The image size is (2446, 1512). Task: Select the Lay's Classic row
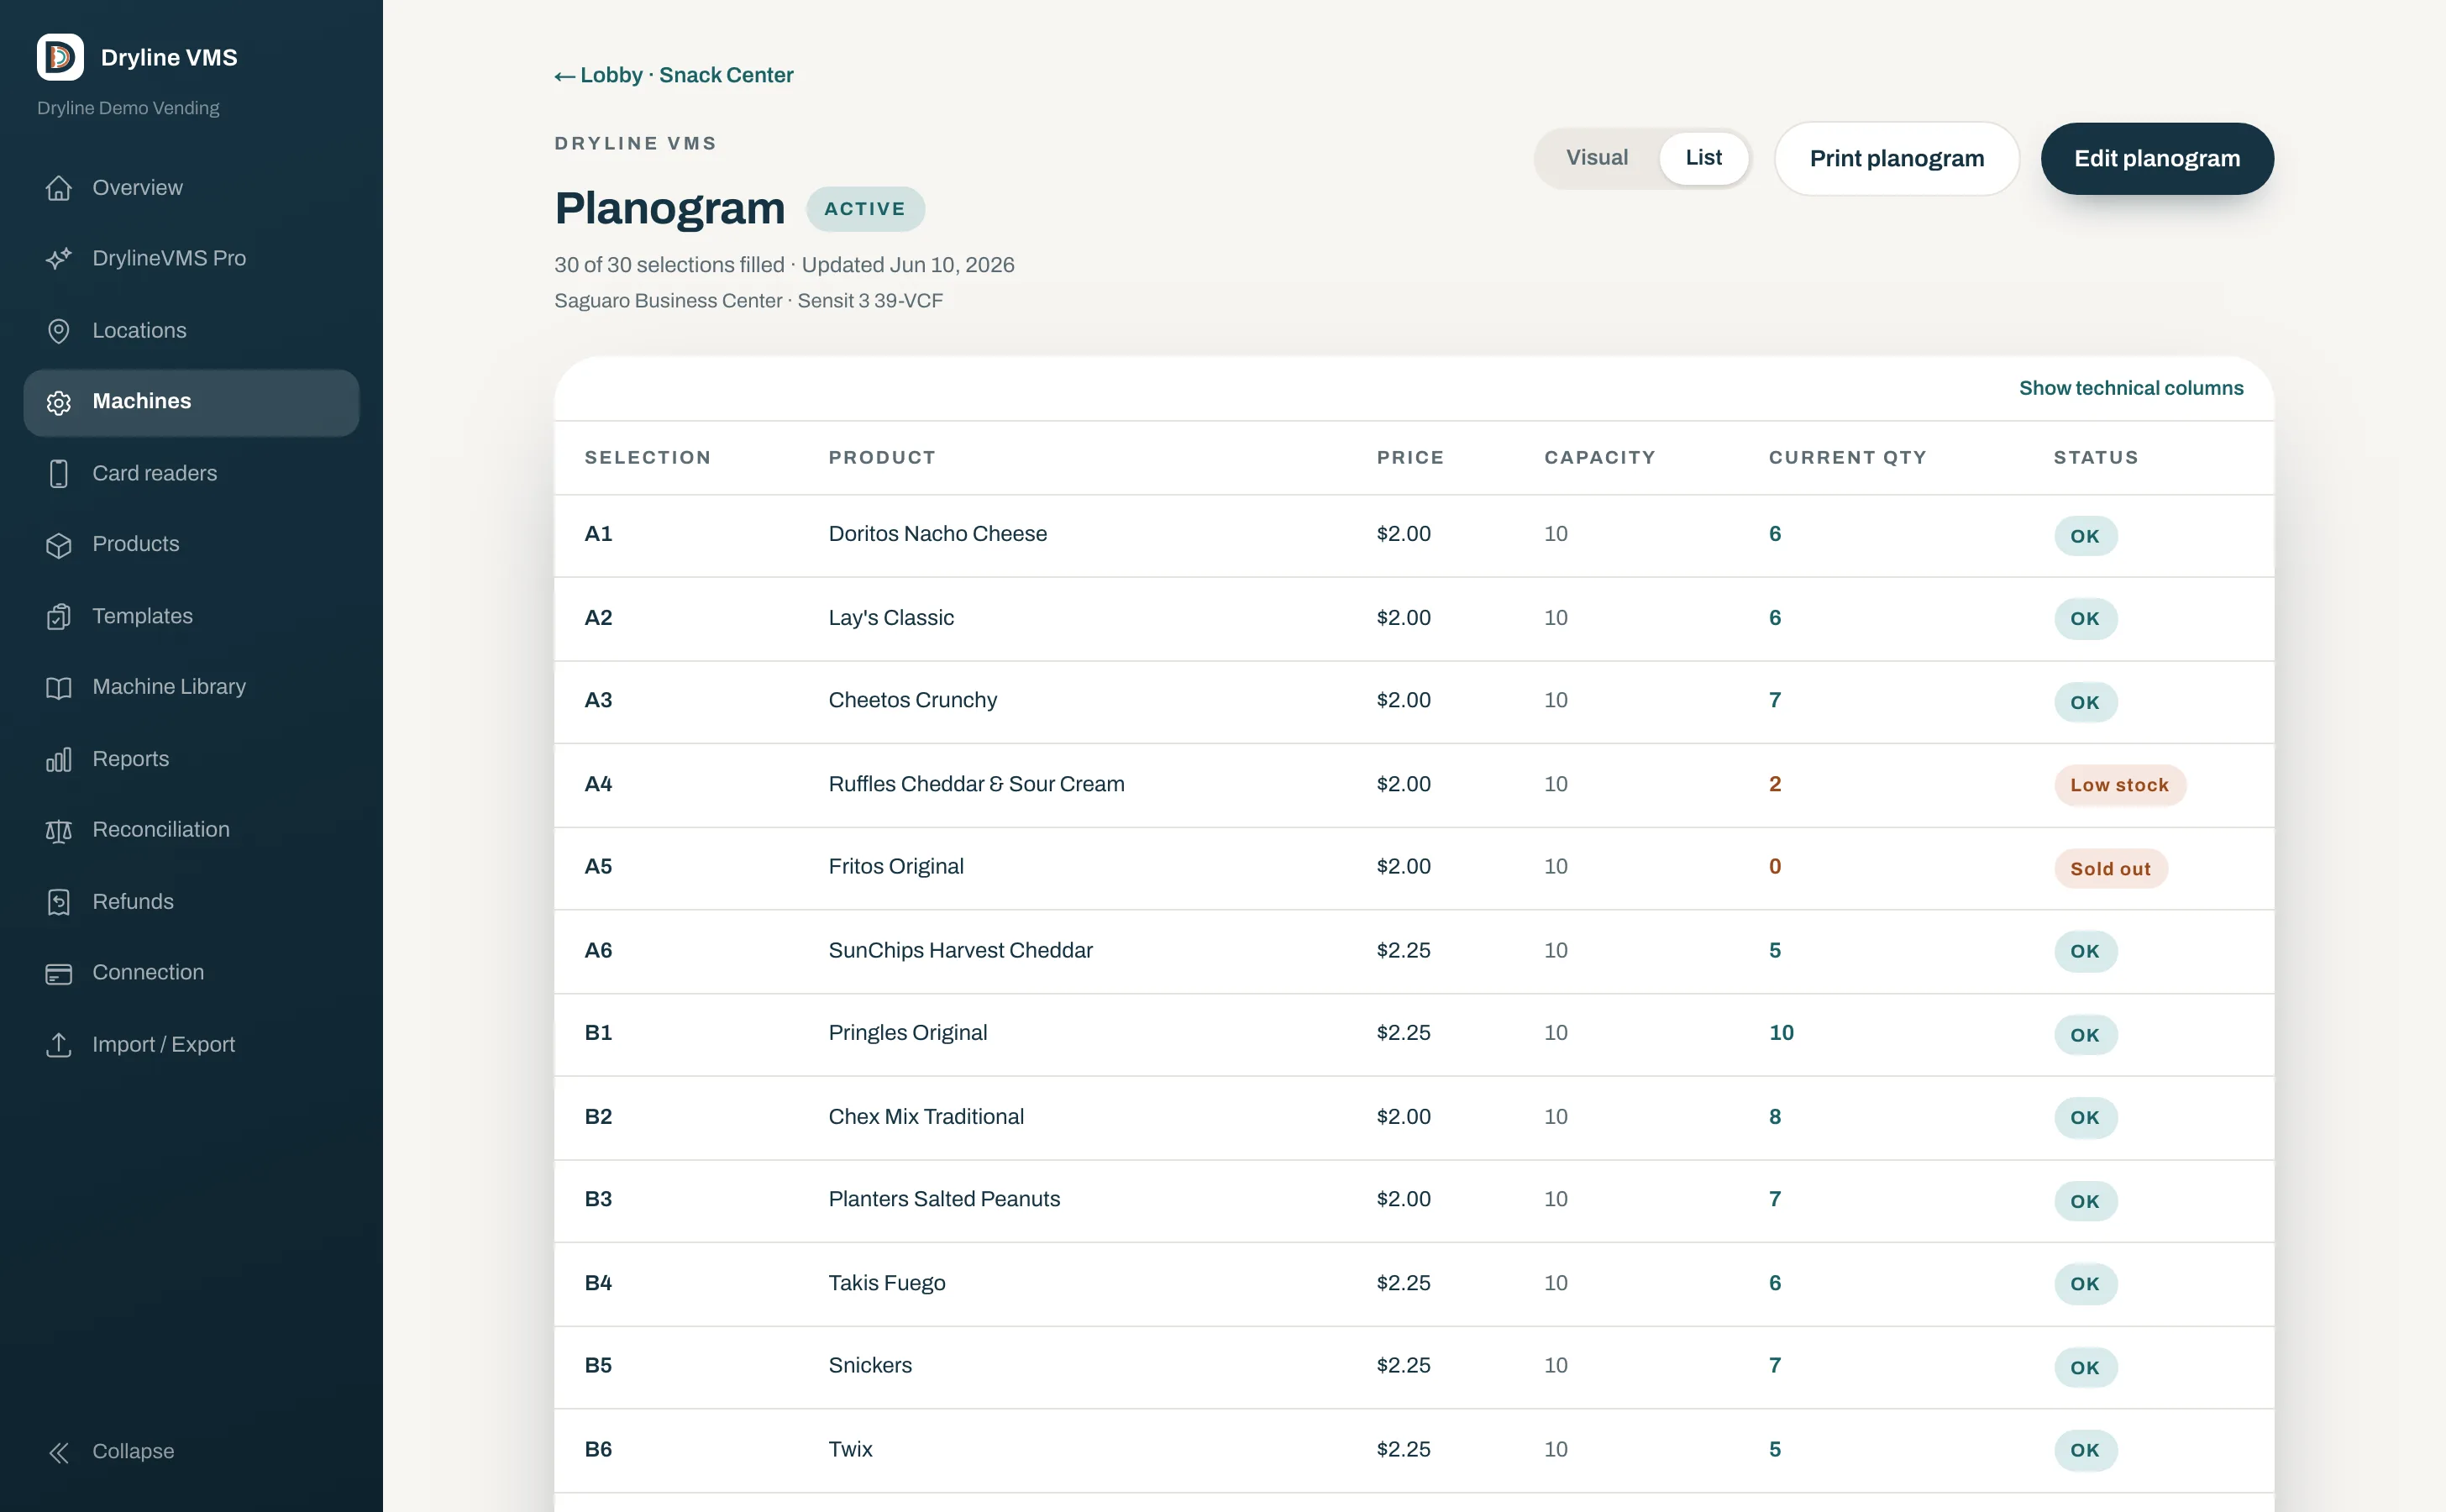point(1414,618)
